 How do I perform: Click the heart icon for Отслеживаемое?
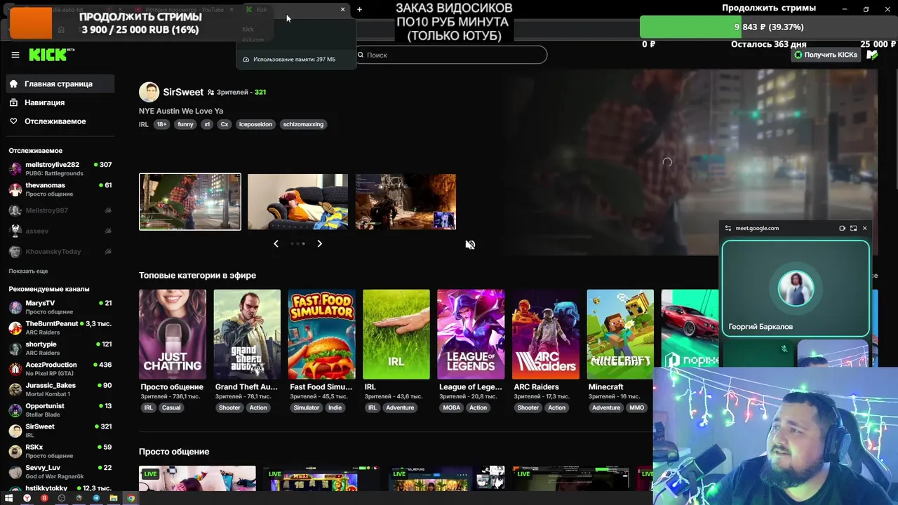tap(13, 121)
